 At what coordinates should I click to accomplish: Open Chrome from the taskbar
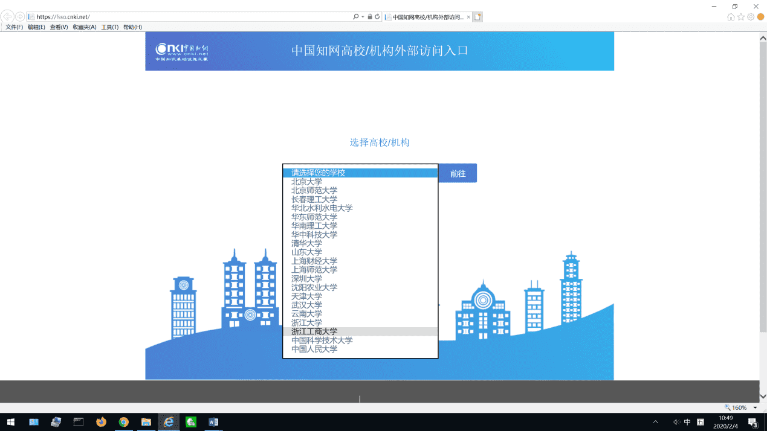point(123,422)
